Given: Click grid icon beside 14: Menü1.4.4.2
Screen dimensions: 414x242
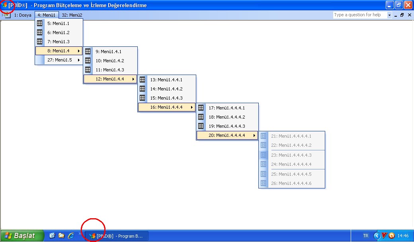Looking at the screenshot, I should (143, 88).
